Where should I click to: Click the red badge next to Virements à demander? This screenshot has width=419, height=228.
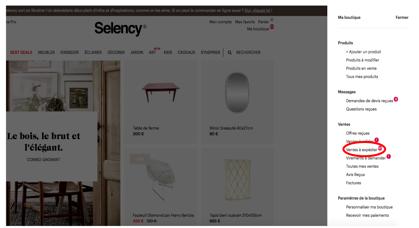388,156
